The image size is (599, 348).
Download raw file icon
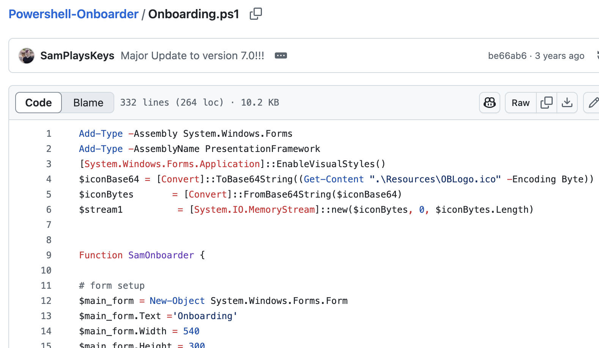[567, 103]
